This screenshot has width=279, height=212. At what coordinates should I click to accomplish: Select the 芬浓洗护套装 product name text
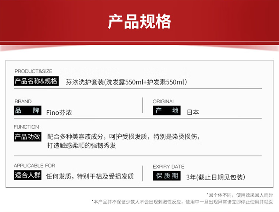point(126,82)
